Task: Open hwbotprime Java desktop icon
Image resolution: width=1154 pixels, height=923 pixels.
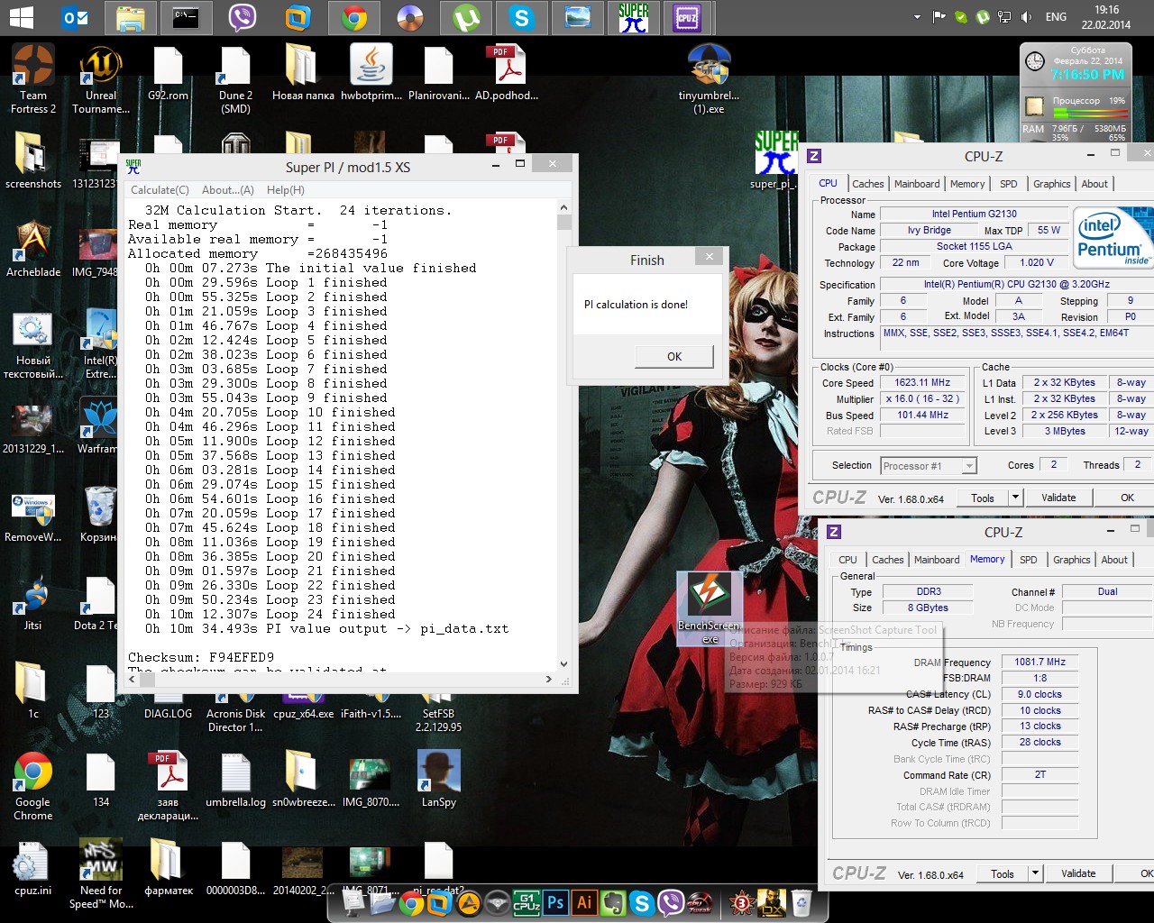Action: tap(371, 72)
